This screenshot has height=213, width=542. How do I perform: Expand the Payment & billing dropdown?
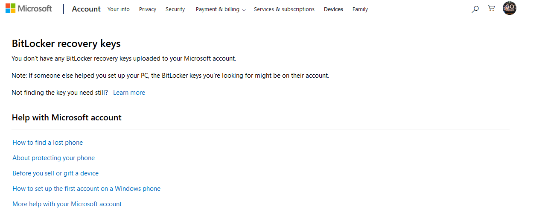pyautogui.click(x=221, y=9)
